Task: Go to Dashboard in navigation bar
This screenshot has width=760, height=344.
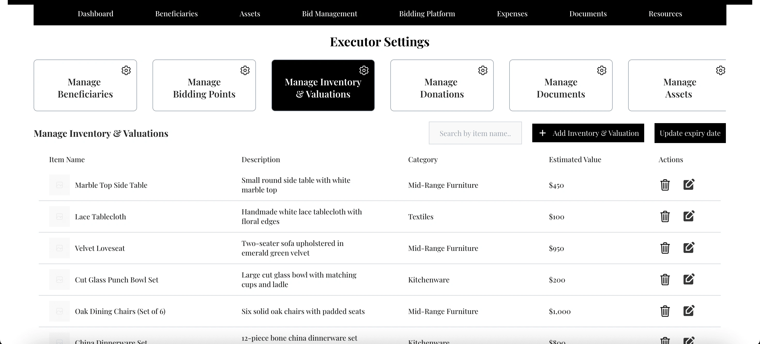Action: (x=95, y=14)
